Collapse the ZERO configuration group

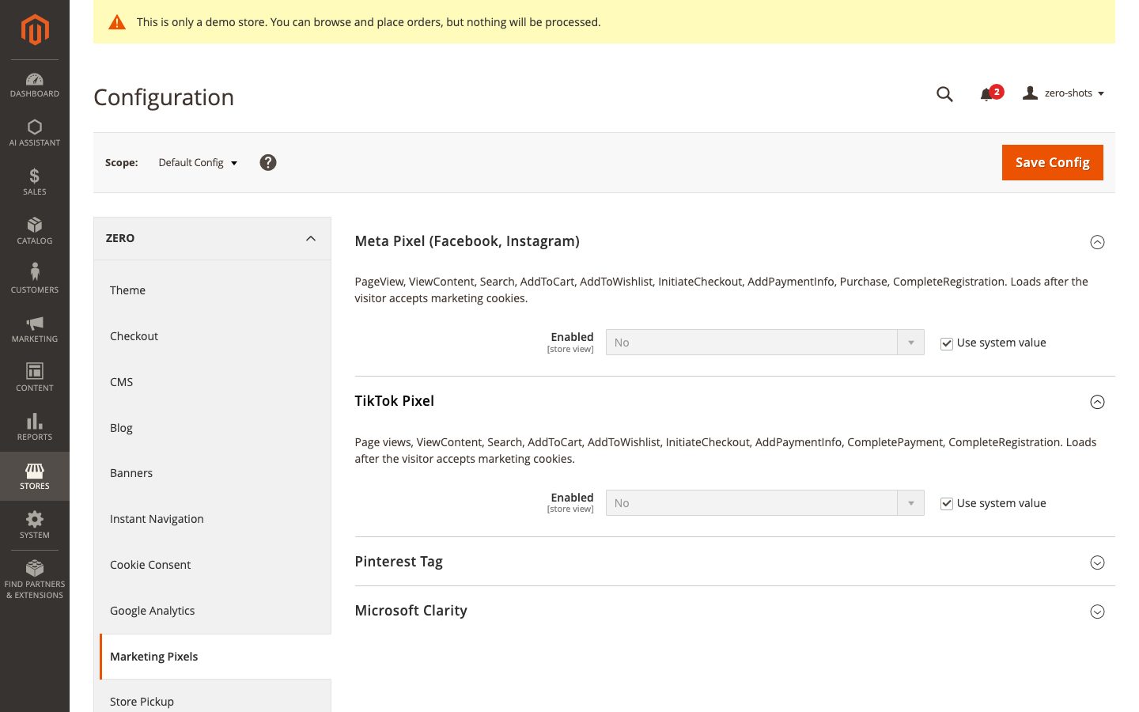coord(212,238)
